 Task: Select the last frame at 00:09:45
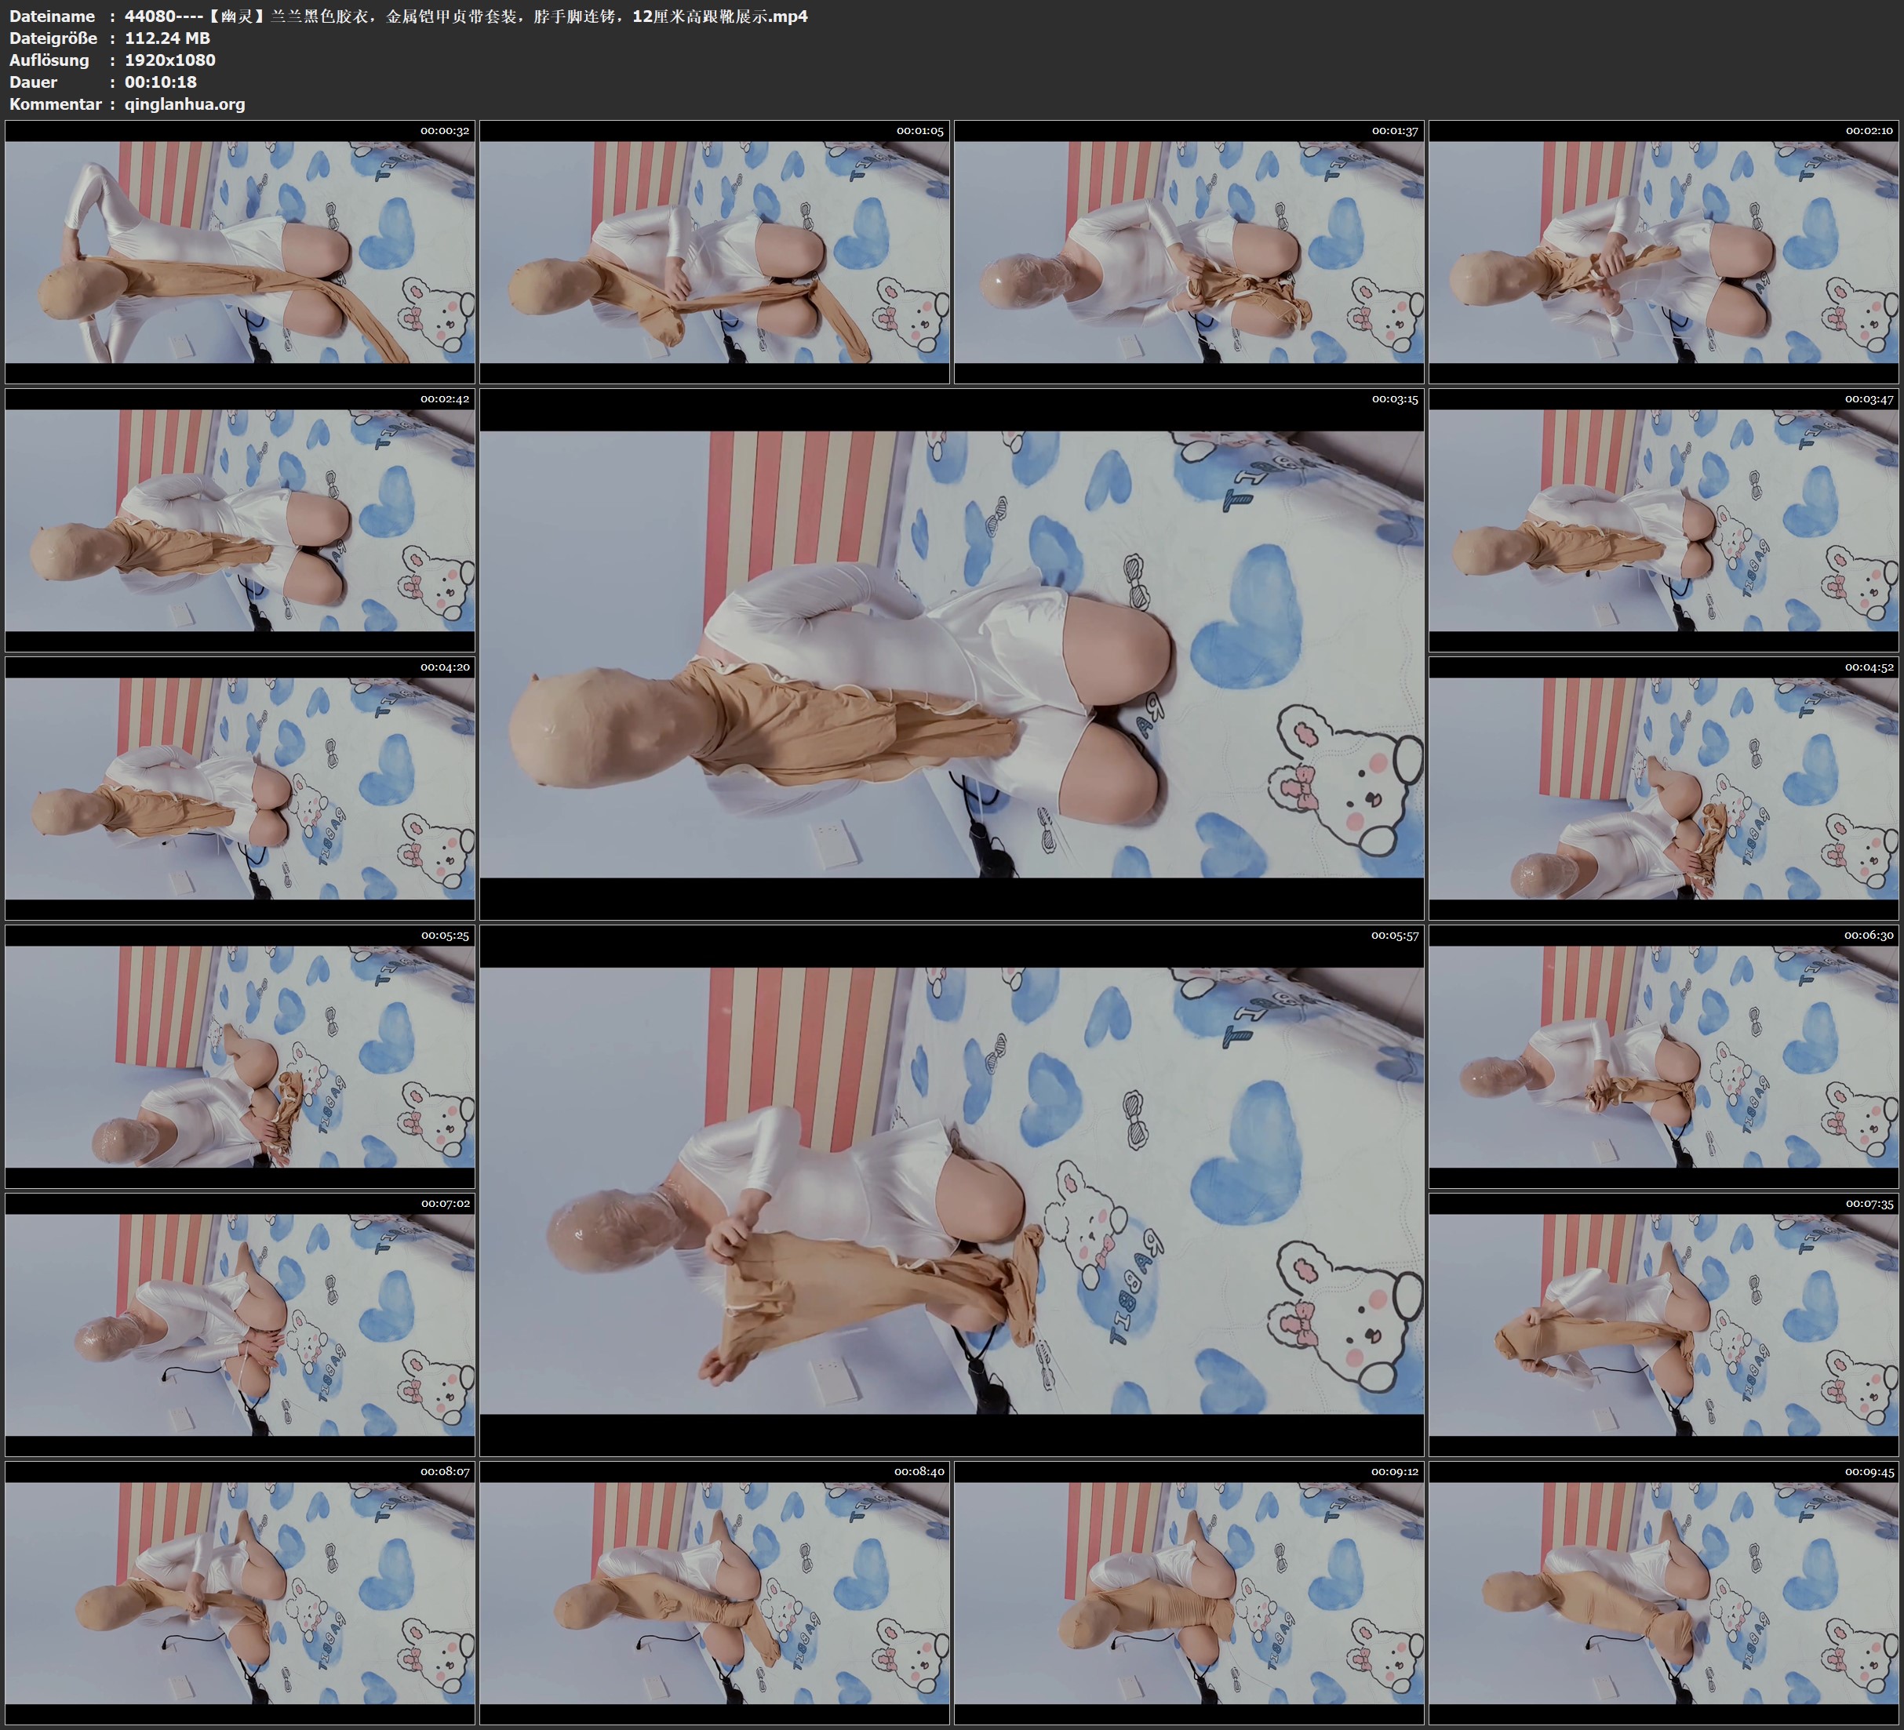(x=1664, y=1593)
